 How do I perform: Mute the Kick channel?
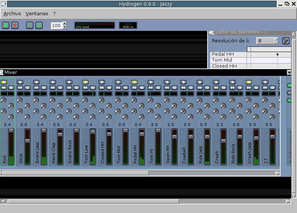point(4,88)
